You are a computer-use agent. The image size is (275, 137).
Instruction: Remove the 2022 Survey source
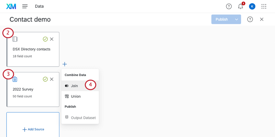(x=52, y=79)
